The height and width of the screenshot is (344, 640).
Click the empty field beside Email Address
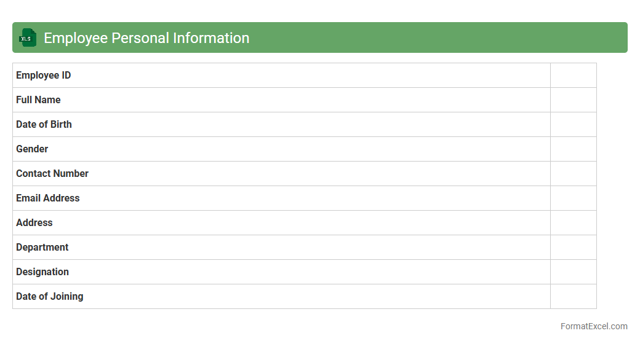point(573,198)
